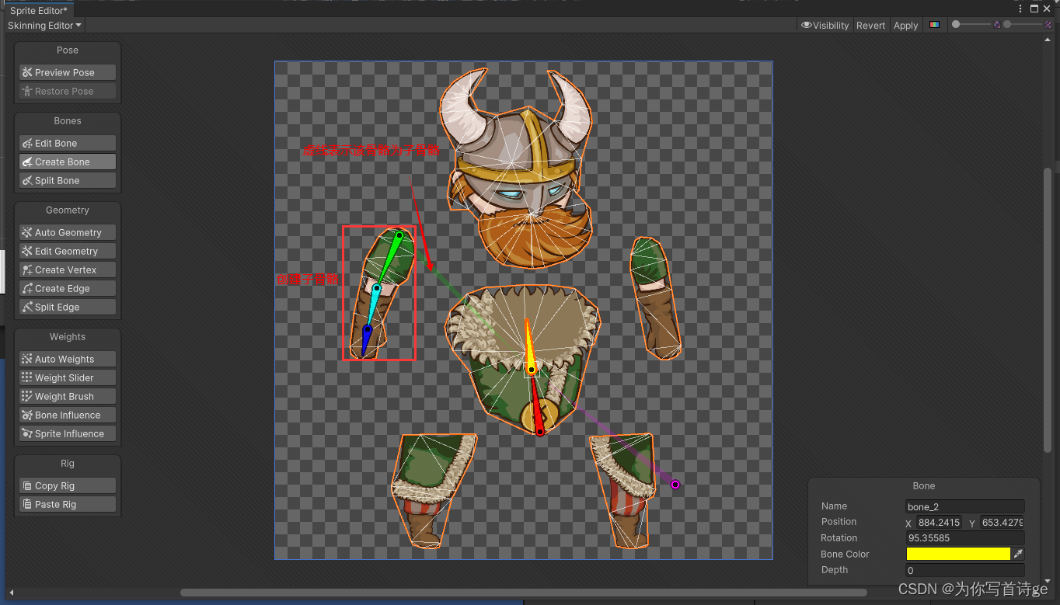Revert the sprite changes

tap(870, 25)
